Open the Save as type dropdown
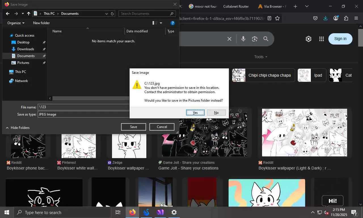Screen dimensions: 363x218 coord(84,114)
